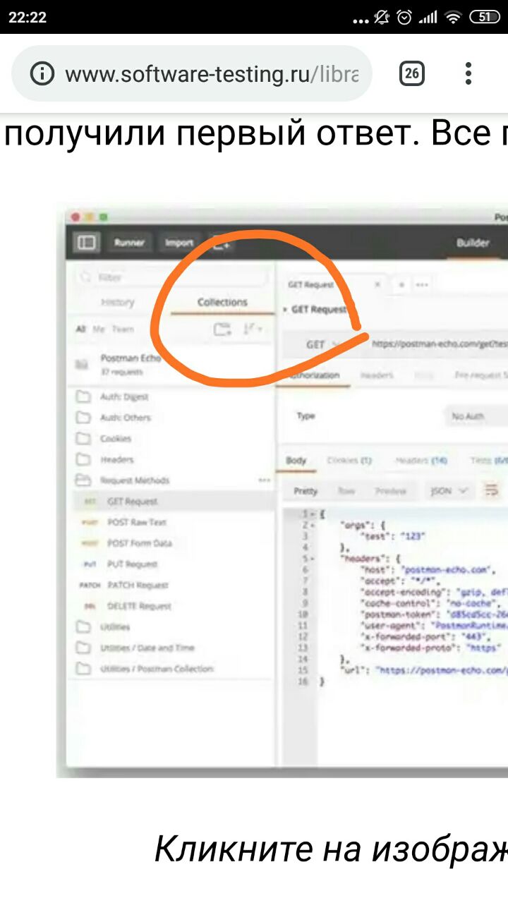Close the GET Request tab with its X
508x903 pixels.
pyautogui.click(x=377, y=284)
